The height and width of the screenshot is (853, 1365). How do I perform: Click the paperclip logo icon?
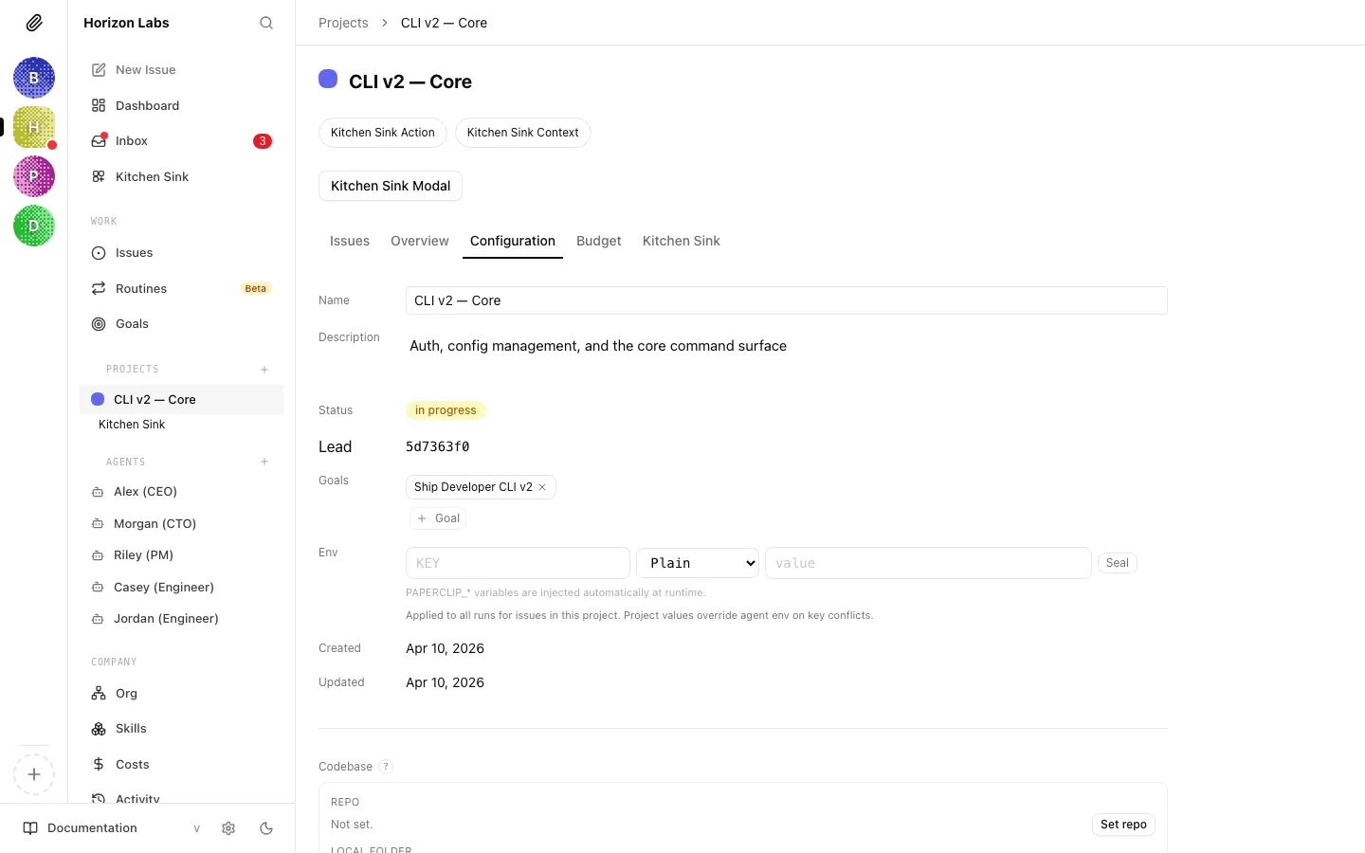(34, 23)
